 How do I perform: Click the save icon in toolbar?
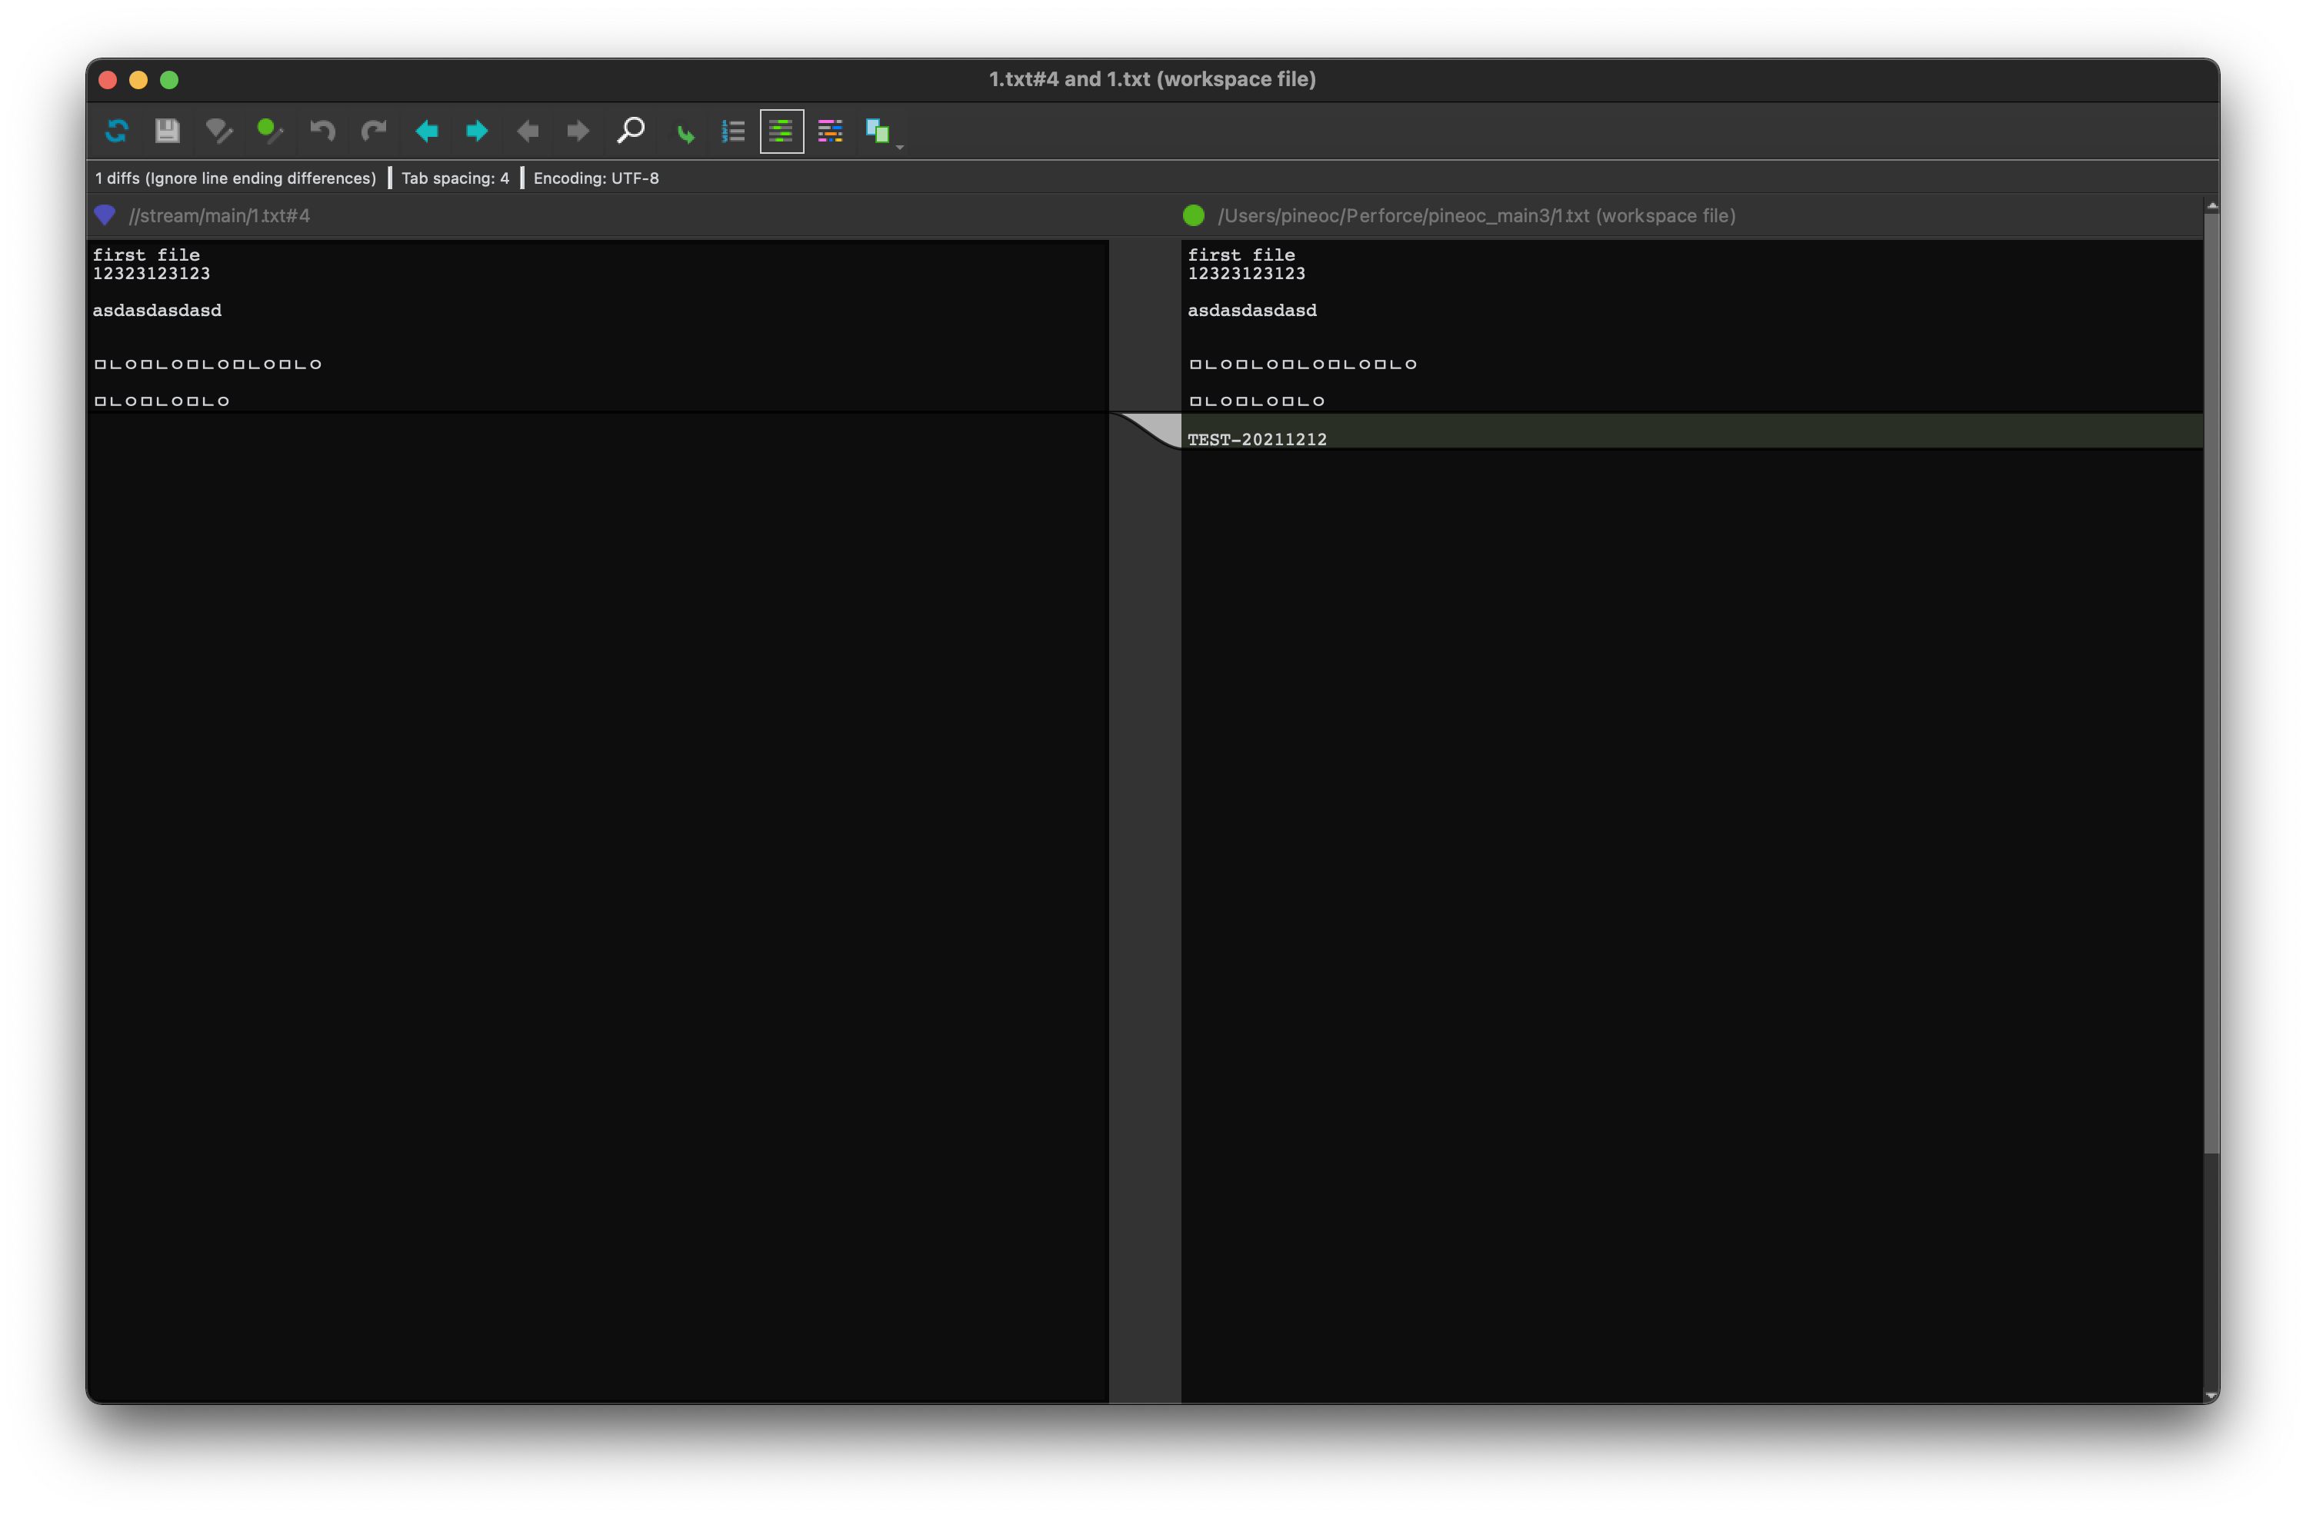(x=166, y=131)
